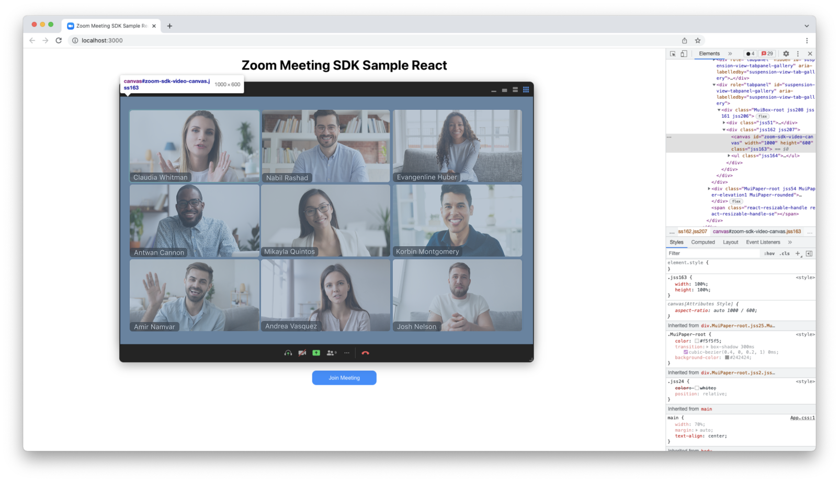Open the device toolbar toggle in DevTools

tap(685, 53)
